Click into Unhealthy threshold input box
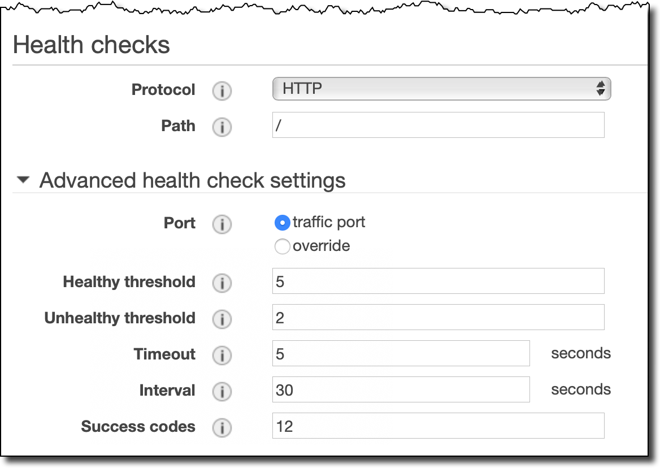The image size is (660, 468). [x=438, y=317]
